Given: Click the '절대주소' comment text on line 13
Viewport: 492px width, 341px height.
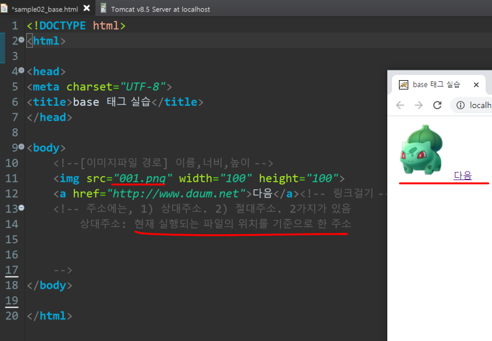Looking at the screenshot, I should tap(255, 209).
